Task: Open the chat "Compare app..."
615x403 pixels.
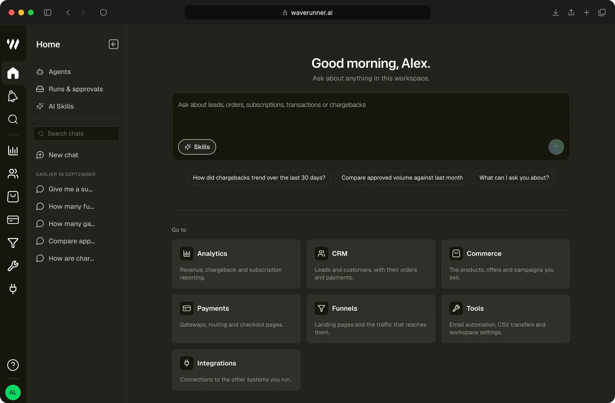Action: [76, 241]
